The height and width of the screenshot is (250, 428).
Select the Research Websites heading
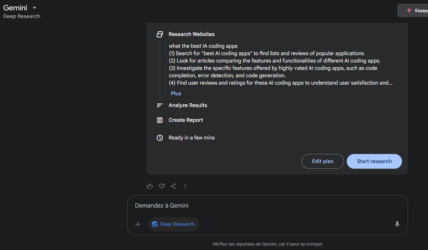(192, 34)
